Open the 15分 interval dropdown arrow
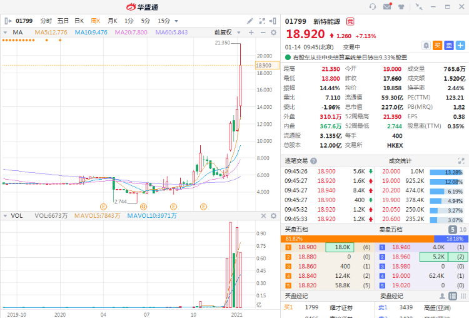The height and width of the screenshot is (318, 469). click(176, 21)
